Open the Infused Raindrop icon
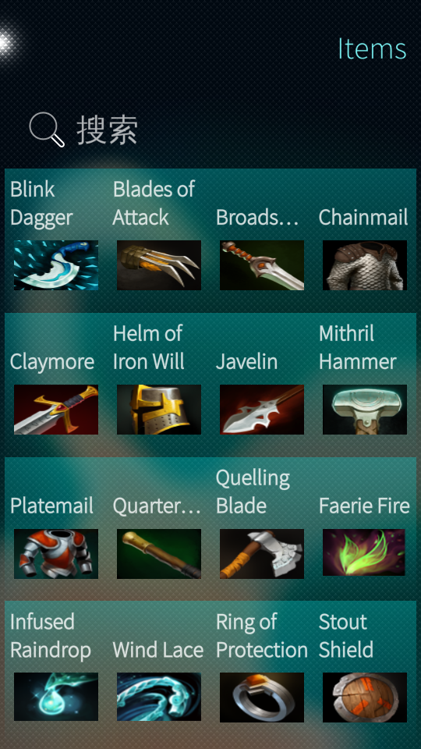421x749 pixels. [x=56, y=697]
